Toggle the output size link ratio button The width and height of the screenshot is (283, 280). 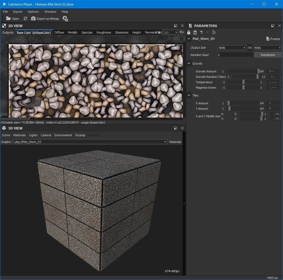[250, 48]
